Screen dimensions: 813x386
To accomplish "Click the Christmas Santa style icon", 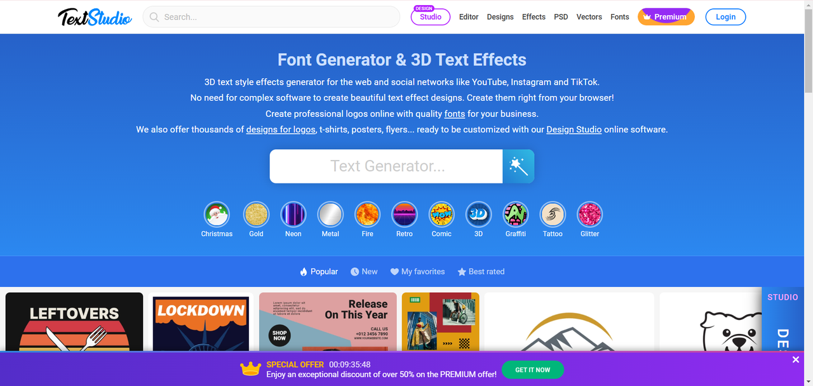I will click(217, 215).
